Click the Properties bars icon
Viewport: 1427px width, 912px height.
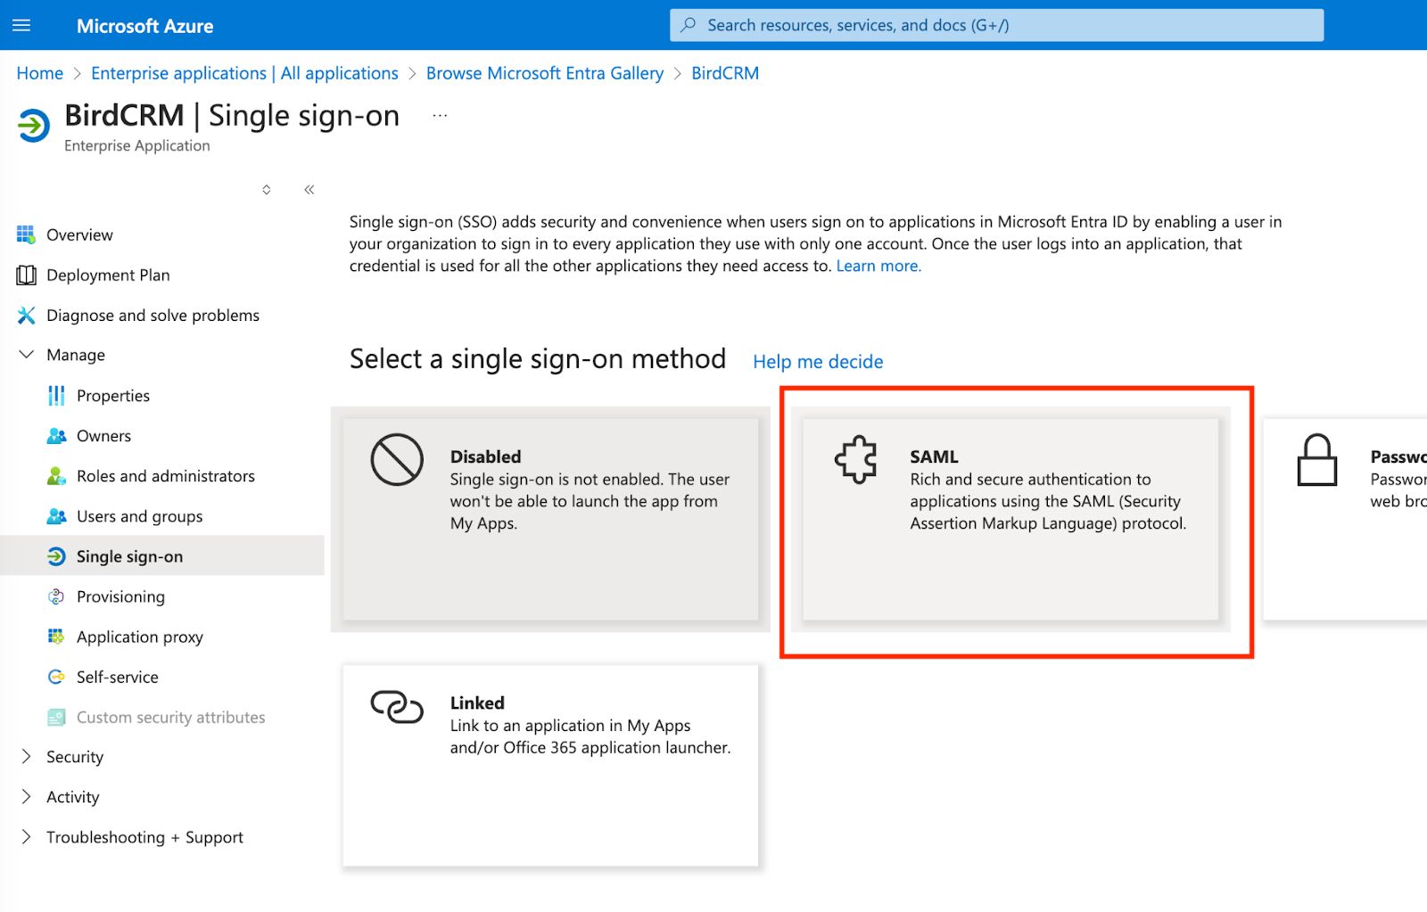pyautogui.click(x=56, y=396)
